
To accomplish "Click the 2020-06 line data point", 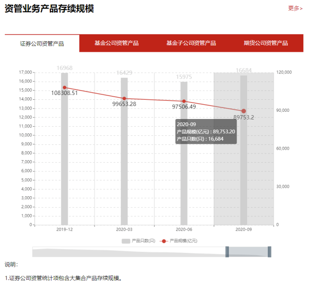I will 184,101.
